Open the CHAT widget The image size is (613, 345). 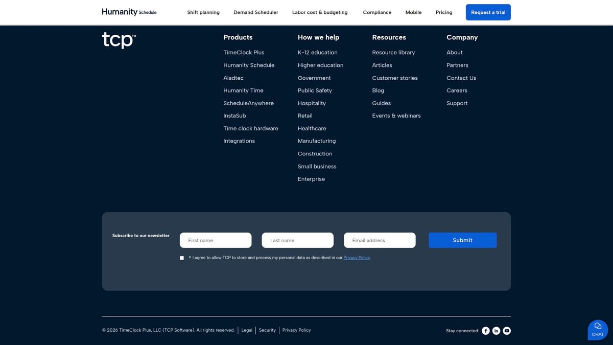coord(597,330)
